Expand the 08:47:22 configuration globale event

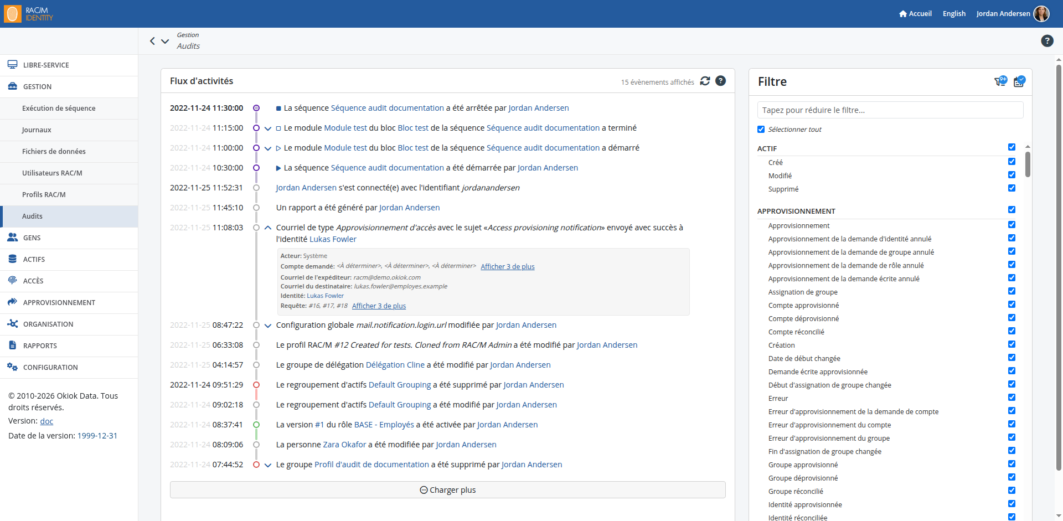coord(268,326)
